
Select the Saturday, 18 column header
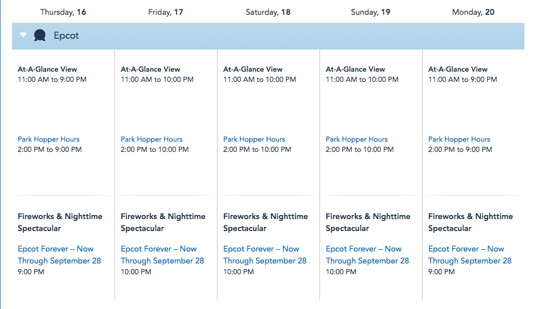(x=268, y=12)
